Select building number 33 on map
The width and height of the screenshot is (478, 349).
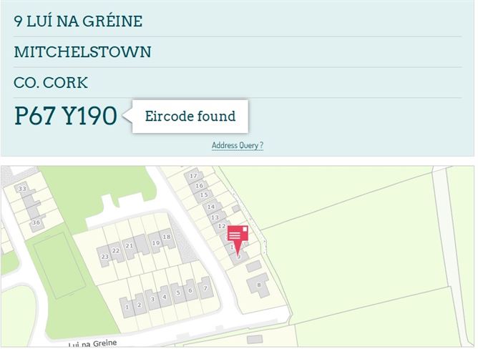pyautogui.click(x=22, y=189)
